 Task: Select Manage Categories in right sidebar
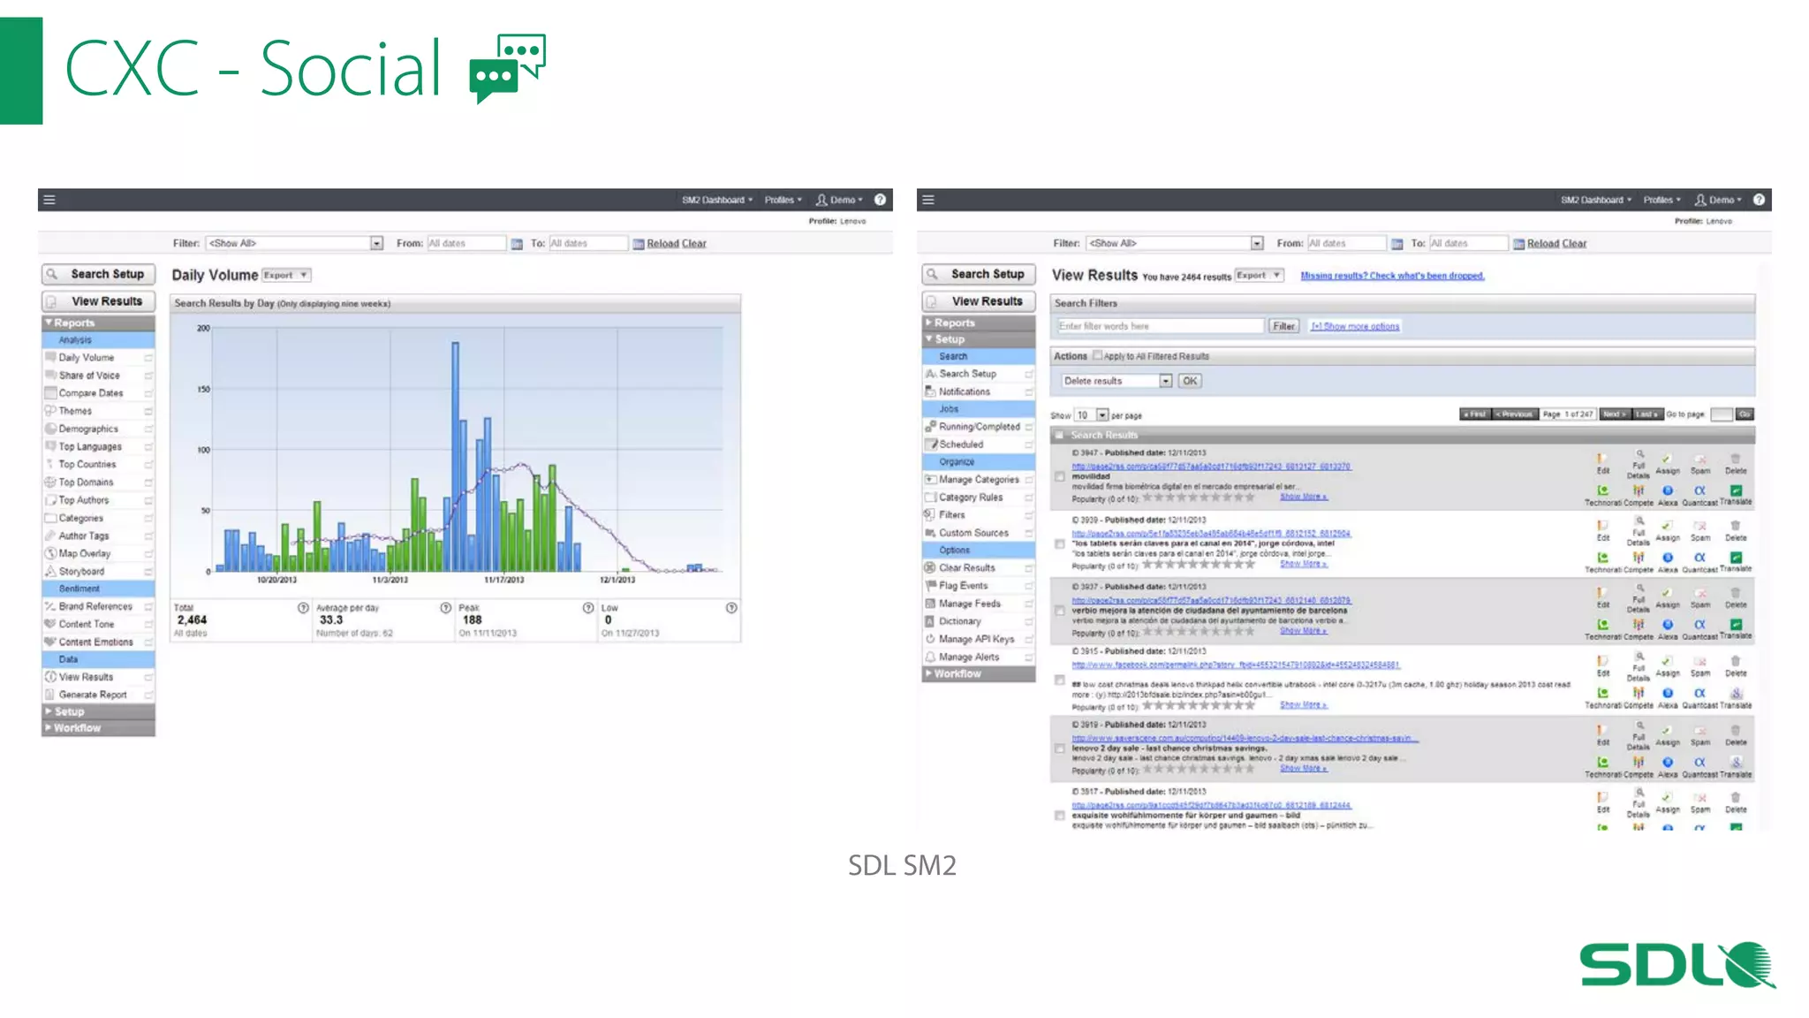[979, 479]
